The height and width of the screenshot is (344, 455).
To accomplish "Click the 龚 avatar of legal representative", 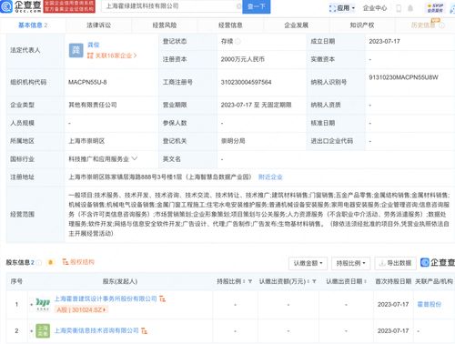I will pos(76,50).
